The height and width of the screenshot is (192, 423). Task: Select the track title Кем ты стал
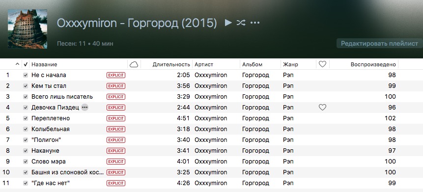click(49, 86)
